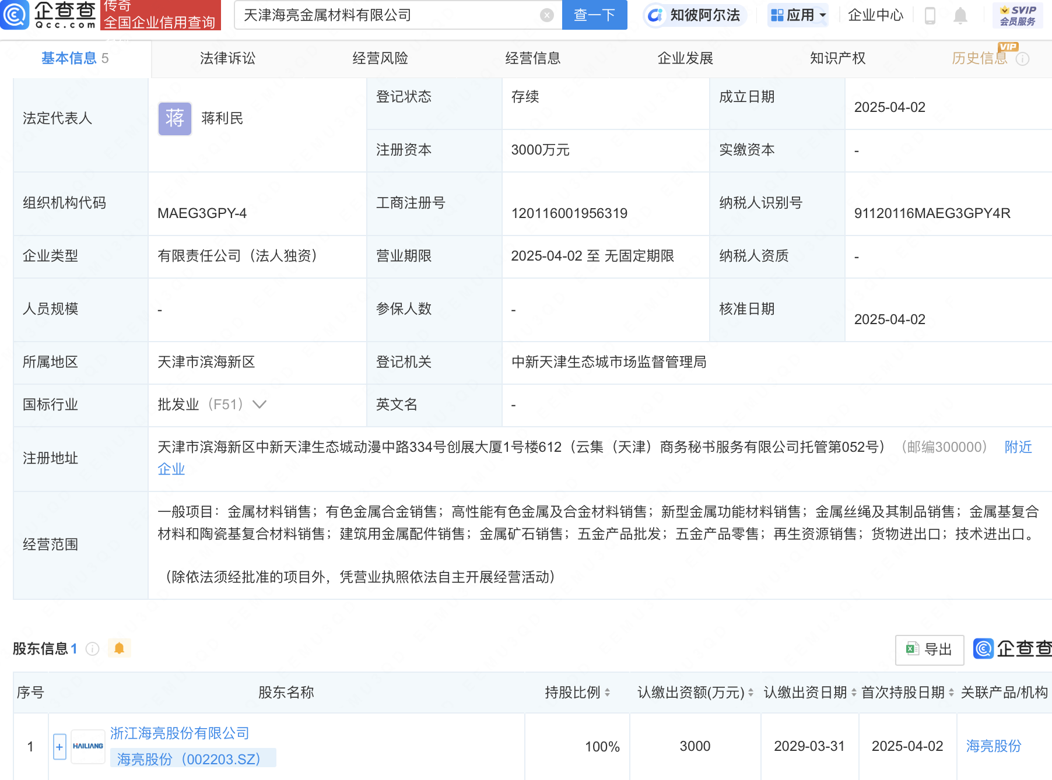Clear the search box text

(x=546, y=15)
